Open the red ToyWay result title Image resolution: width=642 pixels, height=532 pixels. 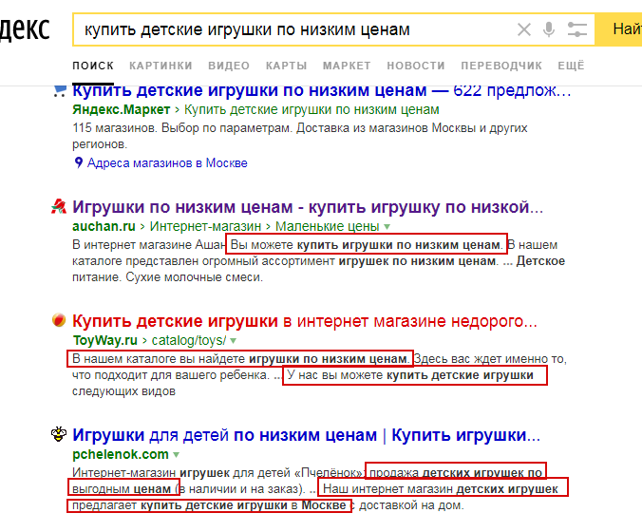(305, 321)
